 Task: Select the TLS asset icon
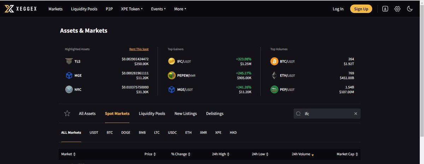click(69, 61)
